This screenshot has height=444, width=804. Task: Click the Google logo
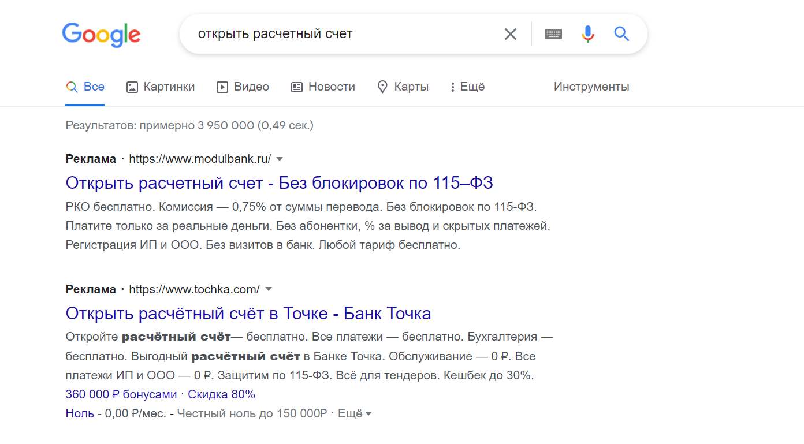[x=101, y=35]
